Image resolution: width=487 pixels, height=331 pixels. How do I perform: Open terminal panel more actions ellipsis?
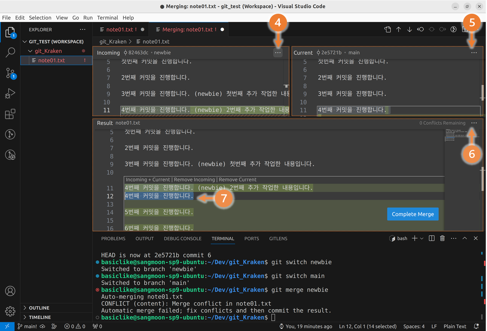tap(454, 238)
